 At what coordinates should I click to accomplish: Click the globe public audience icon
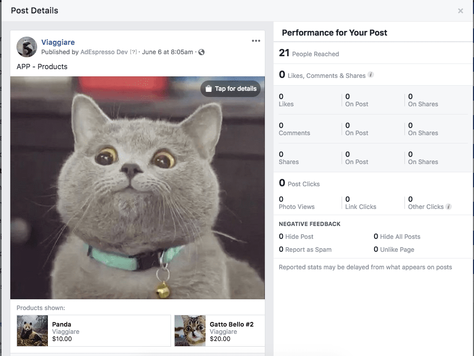coord(201,52)
